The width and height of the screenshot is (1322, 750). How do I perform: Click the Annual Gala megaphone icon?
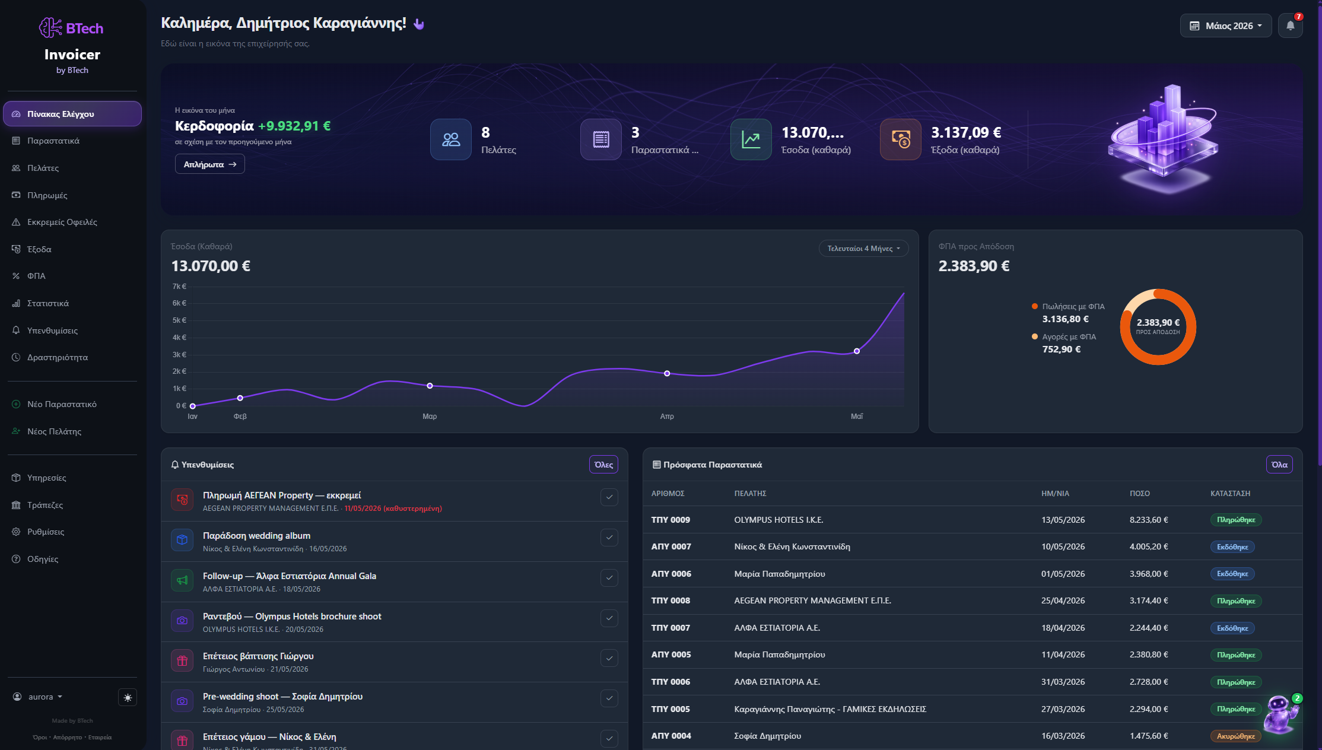pyautogui.click(x=182, y=580)
